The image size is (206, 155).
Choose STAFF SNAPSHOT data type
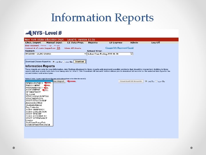click(35, 110)
